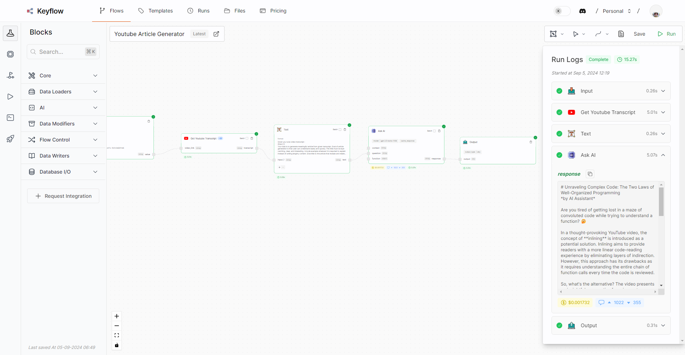The height and width of the screenshot is (355, 685).
Task: Select the frame selection tool in toolbar
Action: [553, 34]
